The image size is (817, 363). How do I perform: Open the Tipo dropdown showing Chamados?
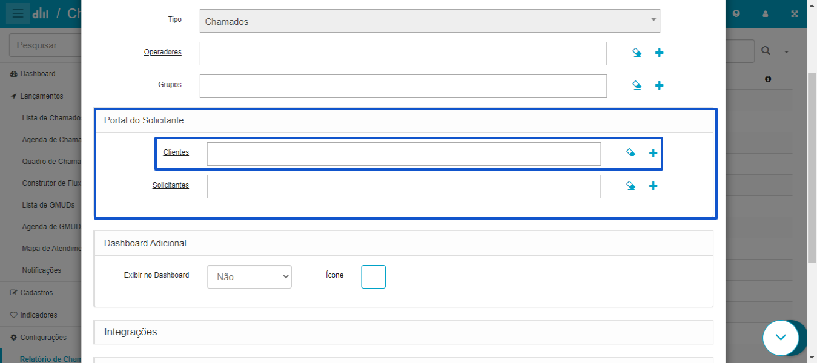pyautogui.click(x=429, y=21)
